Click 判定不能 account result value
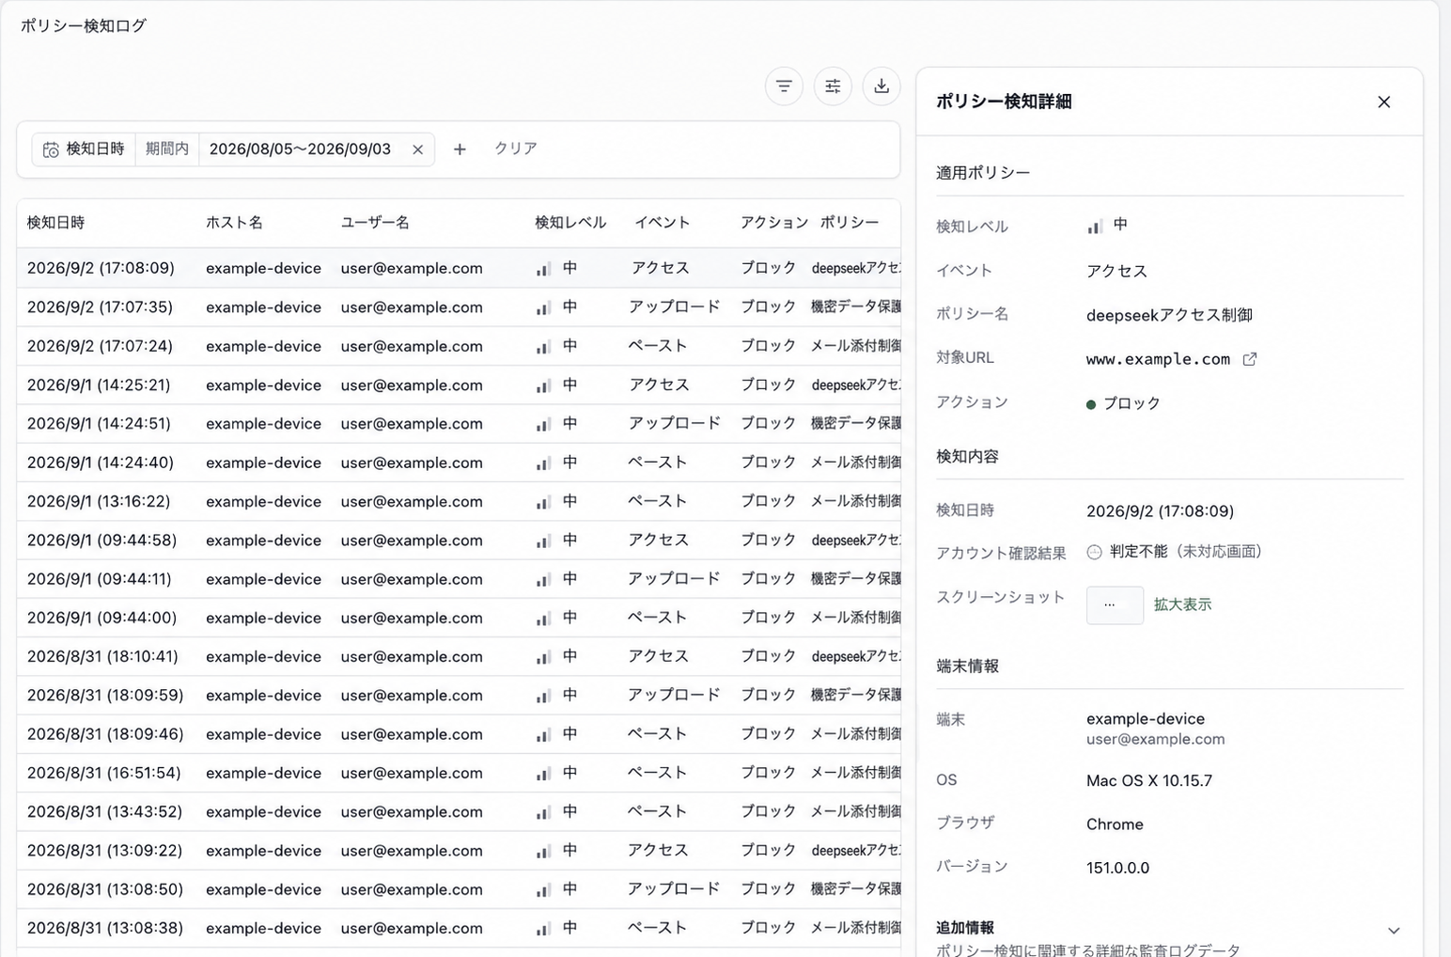Viewport: 1451px width, 957px height. pos(1138,552)
